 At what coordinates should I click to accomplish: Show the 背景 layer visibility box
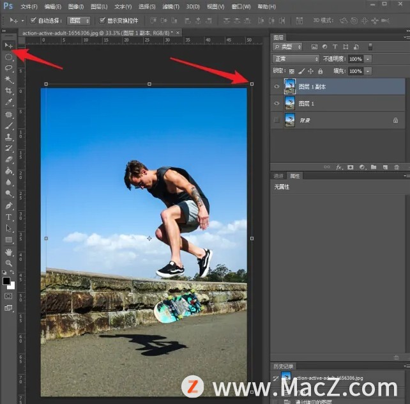[x=276, y=120]
